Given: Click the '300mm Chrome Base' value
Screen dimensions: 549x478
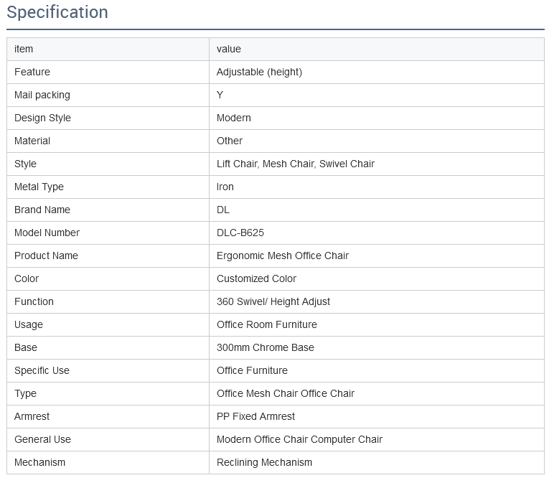Looking at the screenshot, I should click(x=266, y=347).
